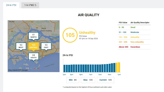Click the Current 105 box

click(106, 80)
